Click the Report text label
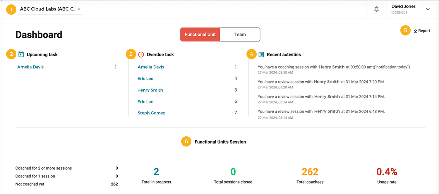Viewport: 439px width, 194px height. click(x=424, y=31)
